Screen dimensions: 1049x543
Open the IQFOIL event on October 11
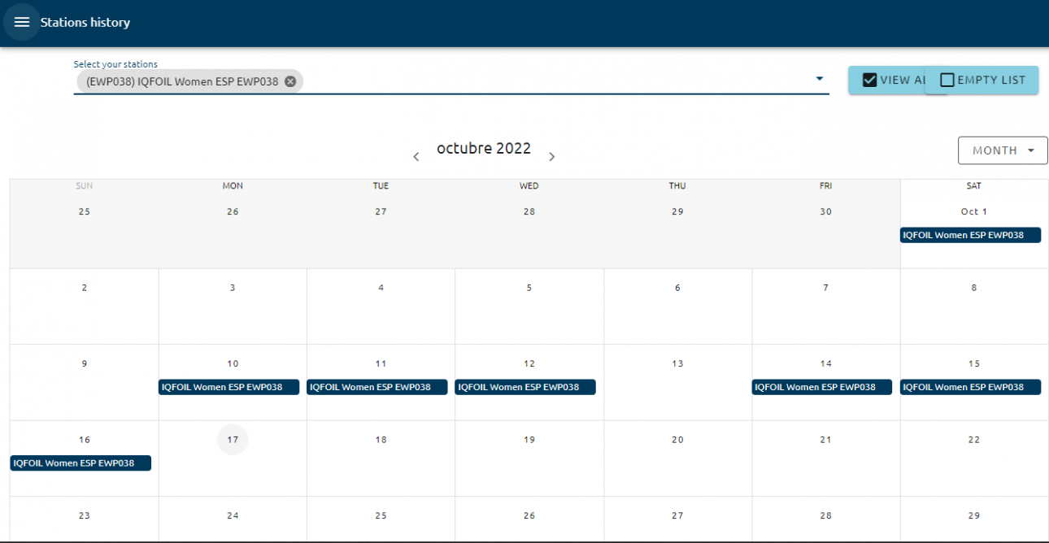tap(377, 388)
